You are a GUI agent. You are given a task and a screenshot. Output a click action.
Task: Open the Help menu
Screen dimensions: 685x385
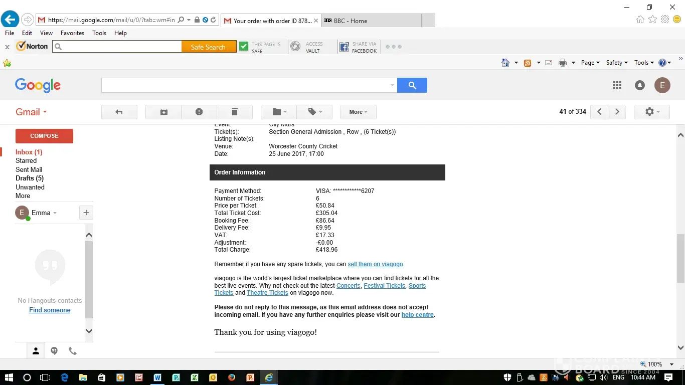point(120,33)
